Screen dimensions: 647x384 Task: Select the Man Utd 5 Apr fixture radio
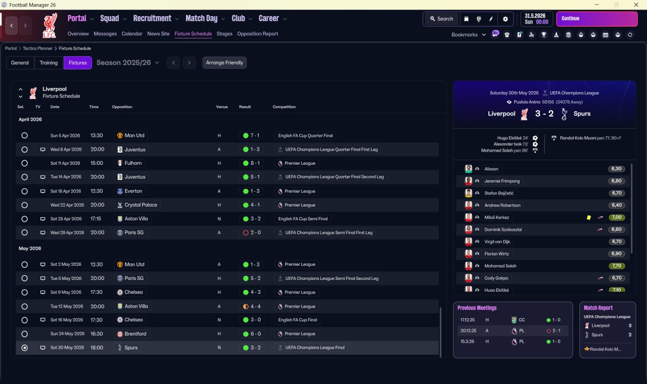[24, 135]
